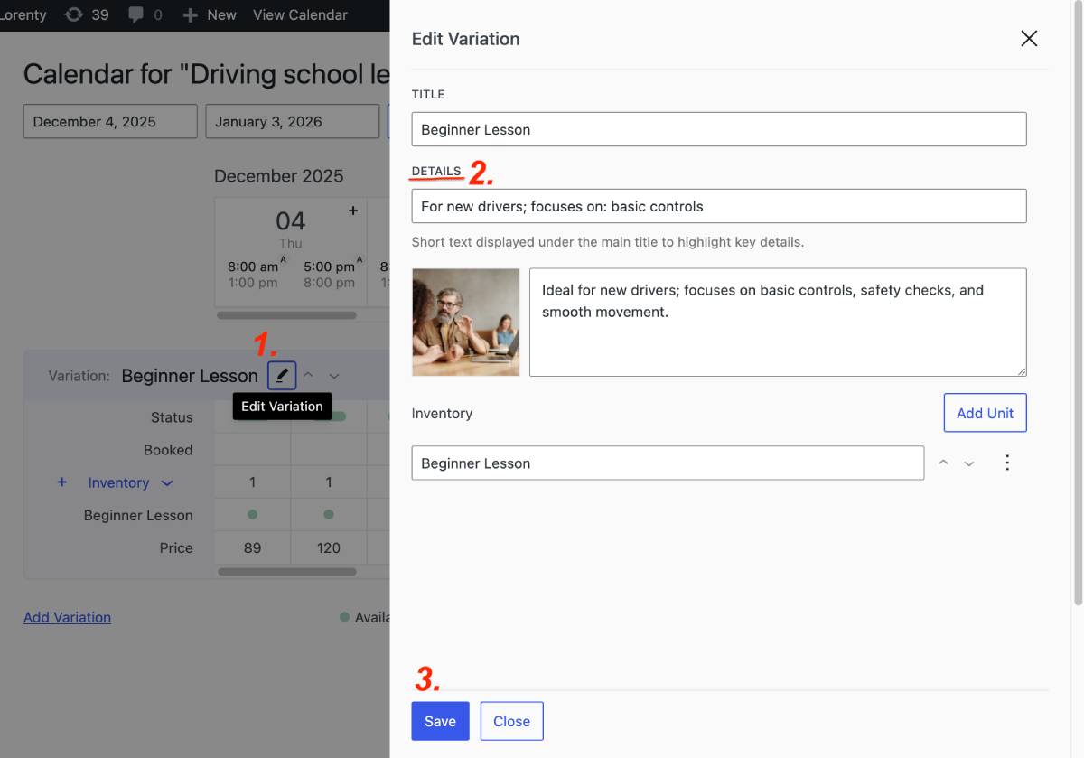Click View Calendar in admin bar
1084x758 pixels.
[300, 14]
